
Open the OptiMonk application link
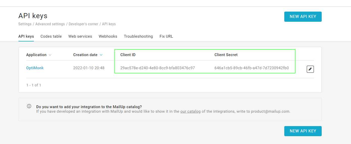click(35, 68)
